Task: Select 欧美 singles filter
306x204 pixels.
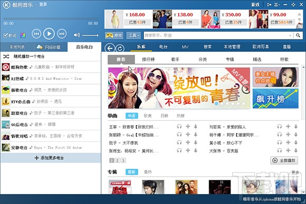Action: (x=148, y=116)
